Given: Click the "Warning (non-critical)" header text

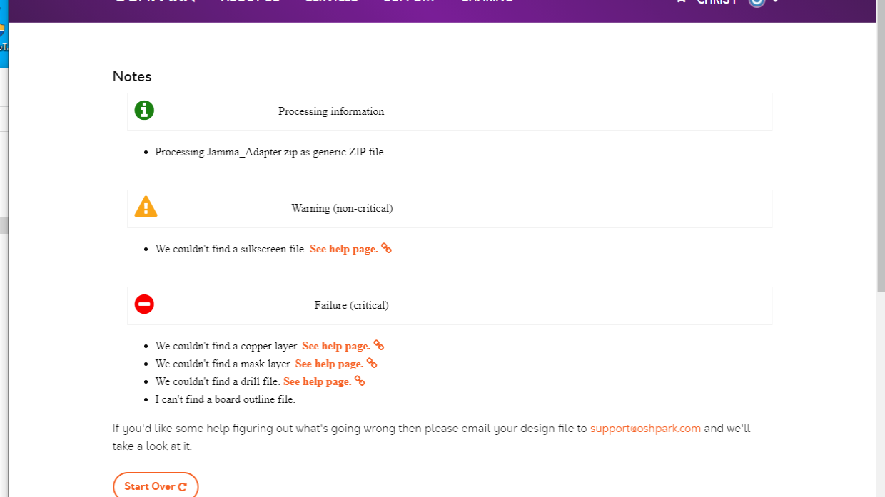Looking at the screenshot, I should (x=342, y=208).
